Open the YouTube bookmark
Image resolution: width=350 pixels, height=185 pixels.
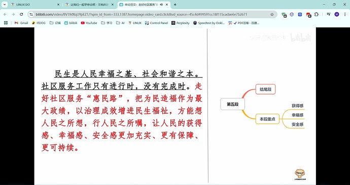[89, 23]
